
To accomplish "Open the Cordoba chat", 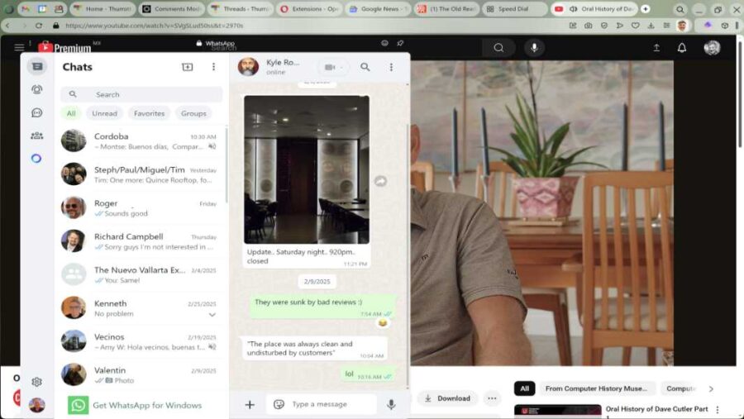I will coord(141,140).
